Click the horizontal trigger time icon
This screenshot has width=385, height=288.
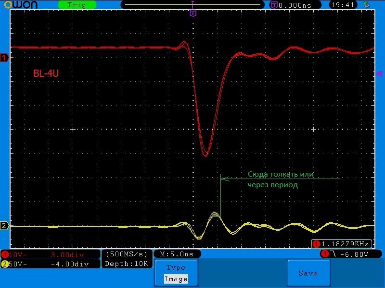pyautogui.click(x=274, y=5)
